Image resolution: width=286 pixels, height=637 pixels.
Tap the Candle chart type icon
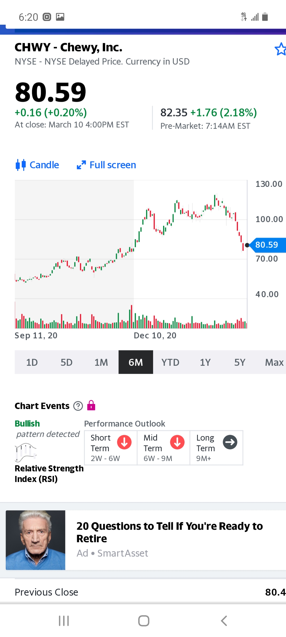pos(21,165)
